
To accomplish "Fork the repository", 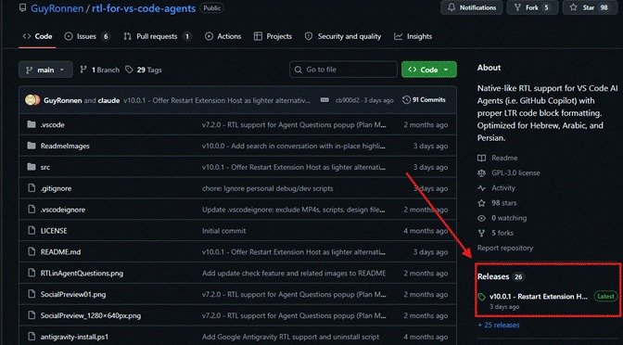I will (x=532, y=7).
